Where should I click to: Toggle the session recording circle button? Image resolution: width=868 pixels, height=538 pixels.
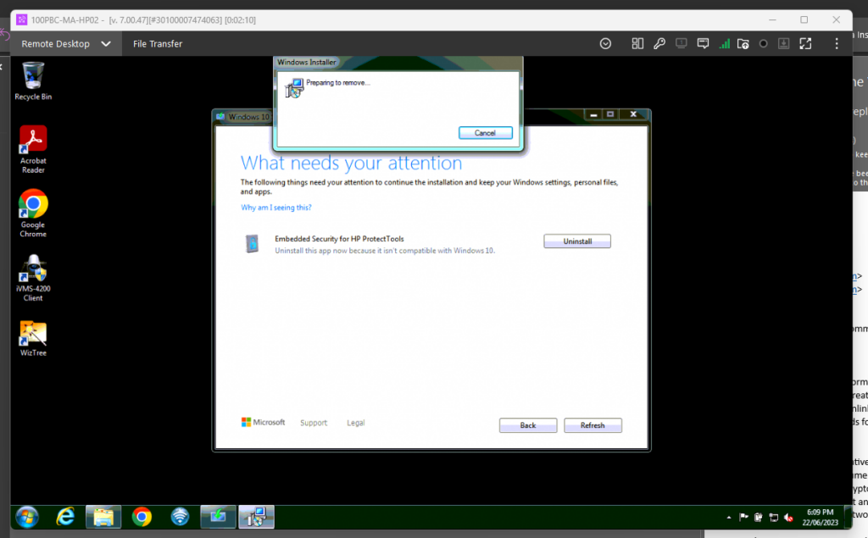click(764, 44)
